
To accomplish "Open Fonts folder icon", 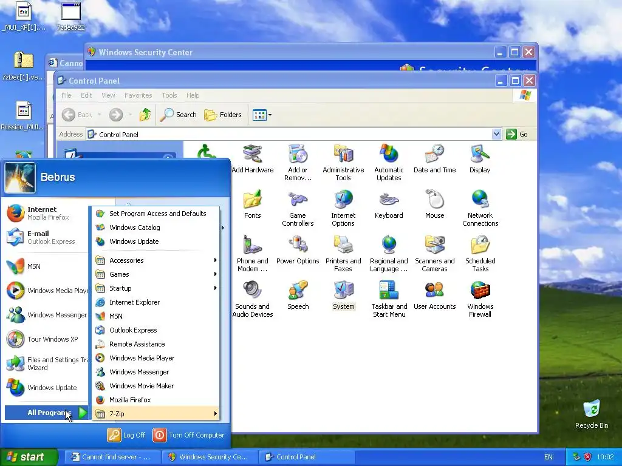I will (252, 204).
